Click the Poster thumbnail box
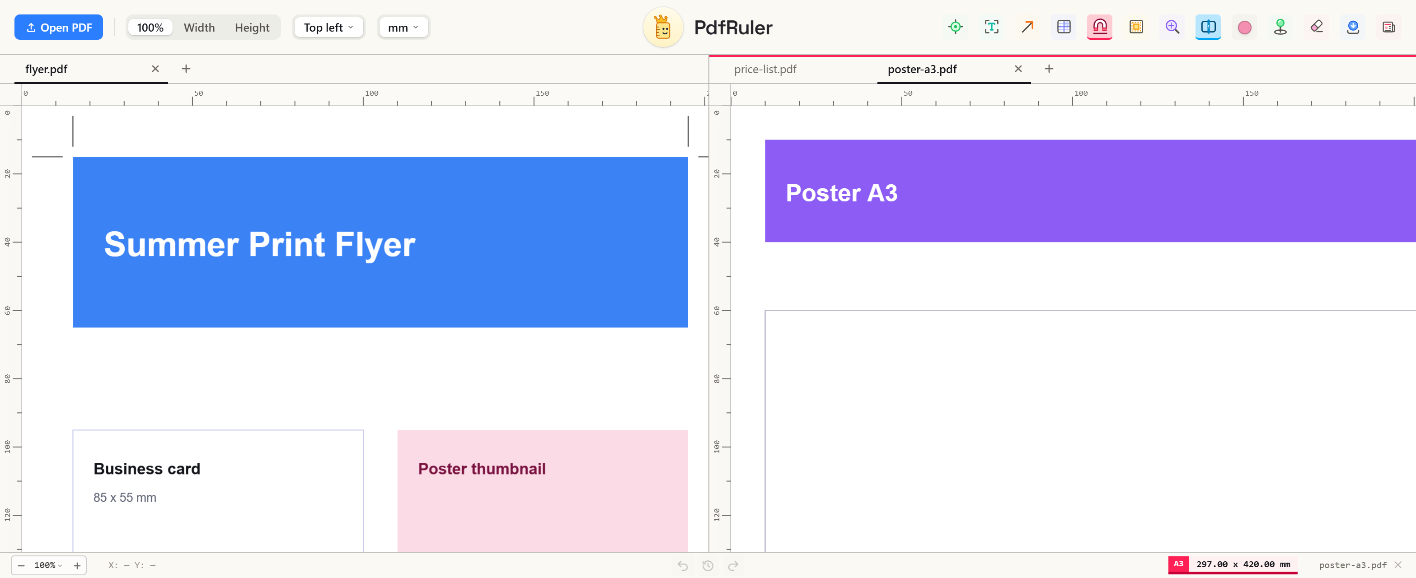Viewport: 1416px width, 578px height. (x=543, y=491)
